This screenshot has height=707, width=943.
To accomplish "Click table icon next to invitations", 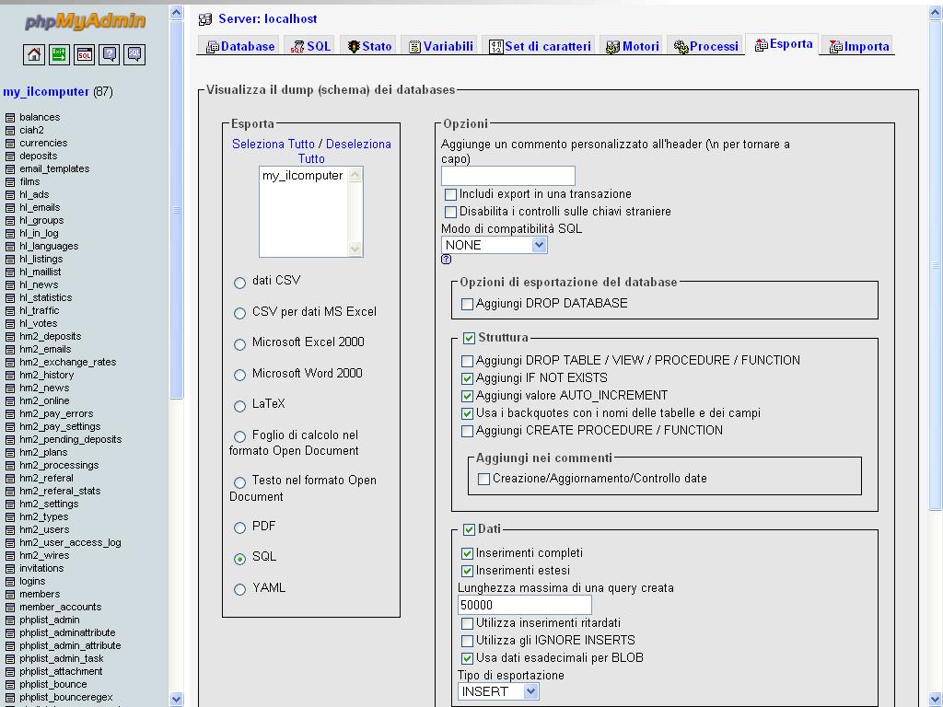I will [x=9, y=569].
